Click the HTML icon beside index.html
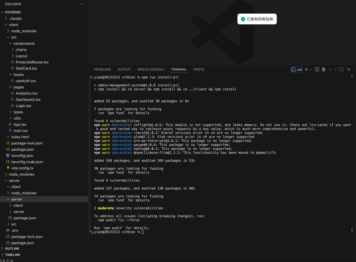The image size is (356, 262). pyautogui.click(x=8, y=137)
